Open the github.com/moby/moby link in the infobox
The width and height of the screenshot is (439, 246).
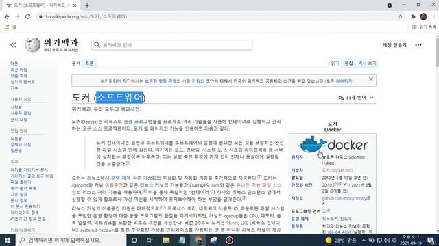(344, 198)
